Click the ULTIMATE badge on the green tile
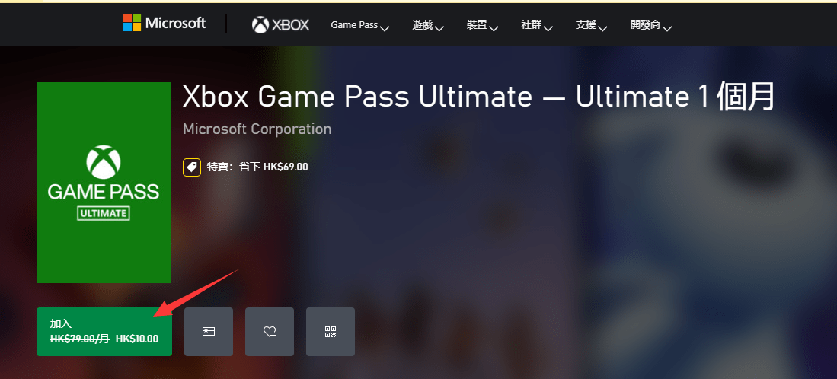Viewport: 837px width, 379px height. coord(104,214)
